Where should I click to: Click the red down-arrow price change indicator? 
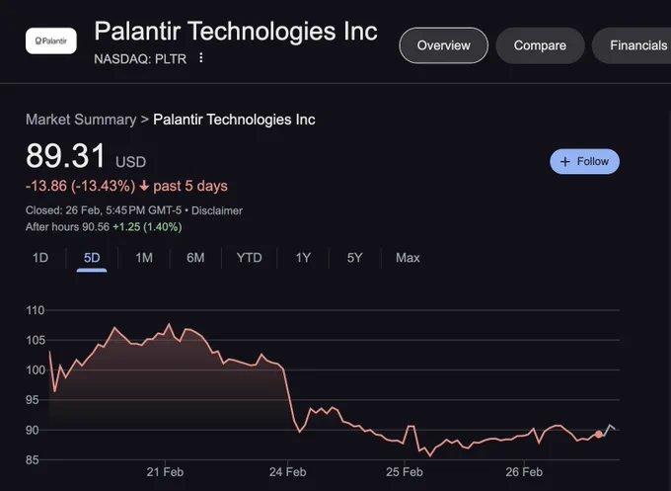tap(144, 186)
